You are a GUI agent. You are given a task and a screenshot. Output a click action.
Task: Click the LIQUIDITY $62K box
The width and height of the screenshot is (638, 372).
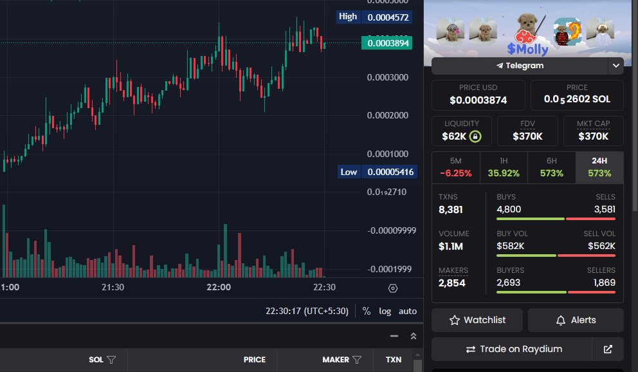point(461,131)
